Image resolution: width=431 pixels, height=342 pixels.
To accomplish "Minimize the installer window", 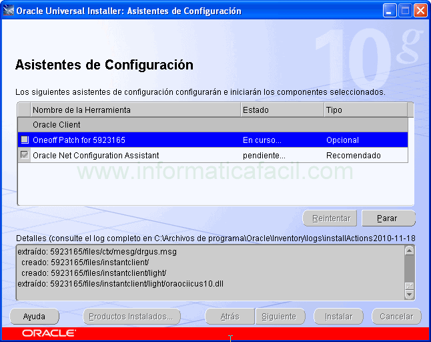I will pos(390,11).
